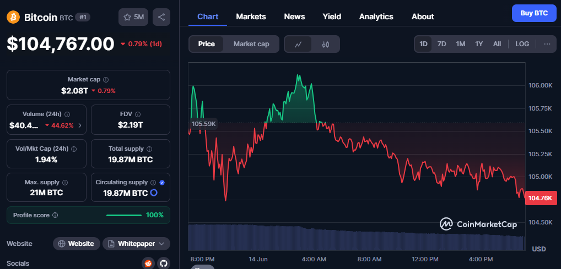Viewport: 561px width, 269px height.
Task: Click the 14 Jun axis label
Action: (x=258, y=259)
